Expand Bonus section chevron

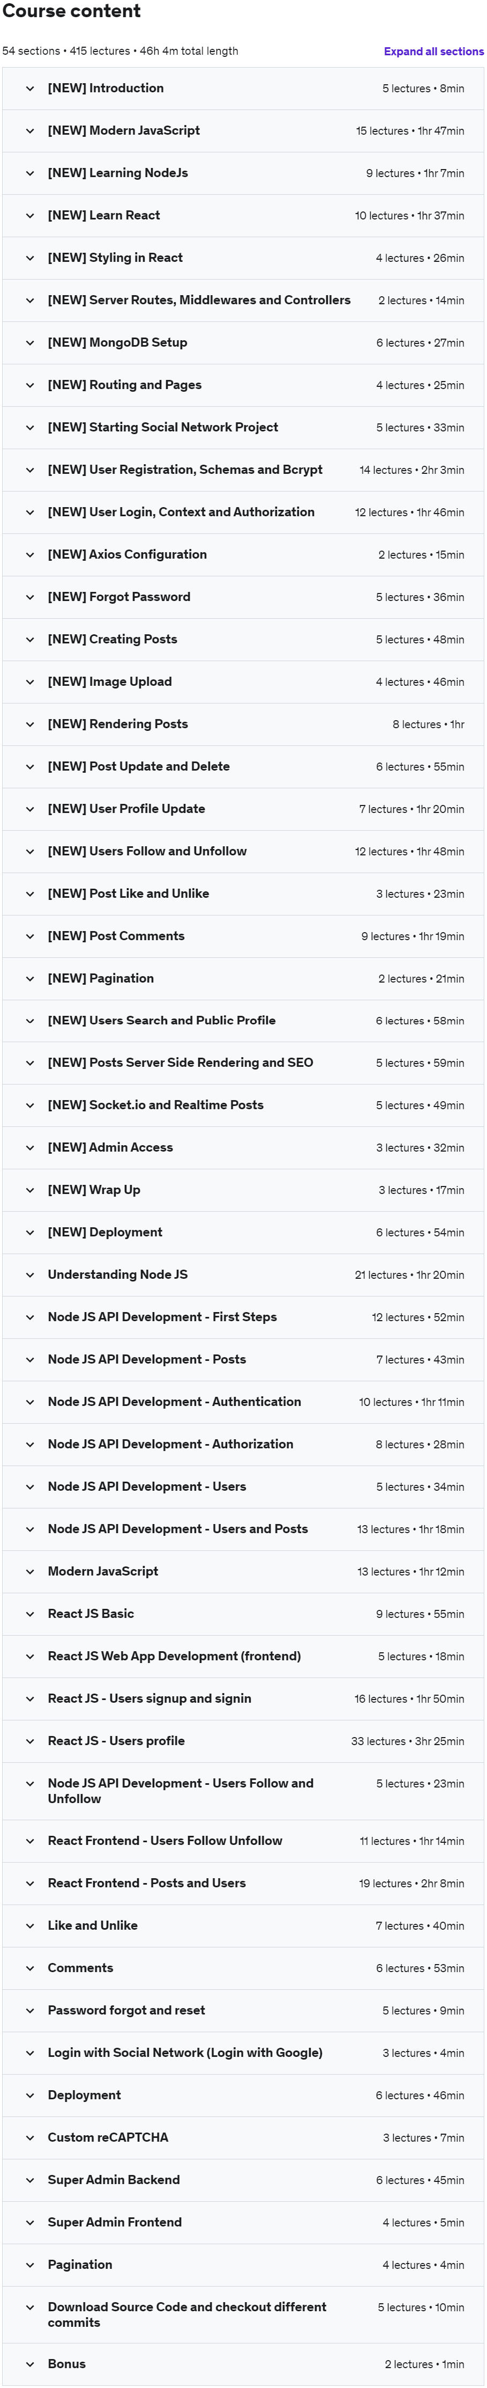[x=29, y=2364]
